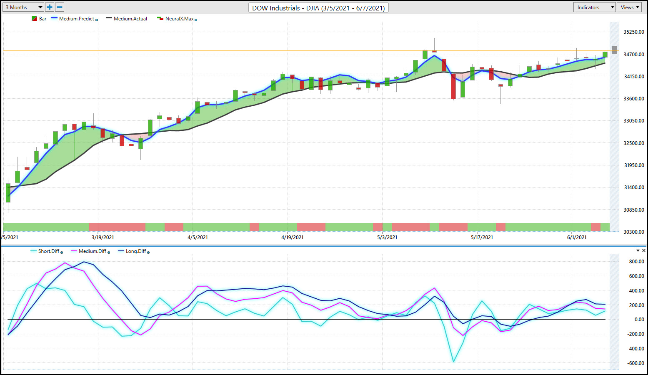Click the 33600.00 price axis label

pyautogui.click(x=634, y=99)
